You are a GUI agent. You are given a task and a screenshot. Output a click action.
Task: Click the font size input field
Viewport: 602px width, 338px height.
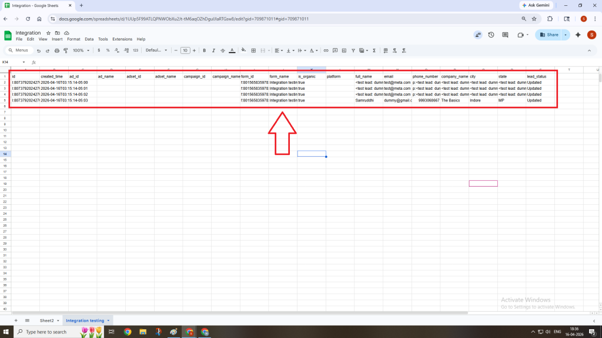(x=185, y=50)
